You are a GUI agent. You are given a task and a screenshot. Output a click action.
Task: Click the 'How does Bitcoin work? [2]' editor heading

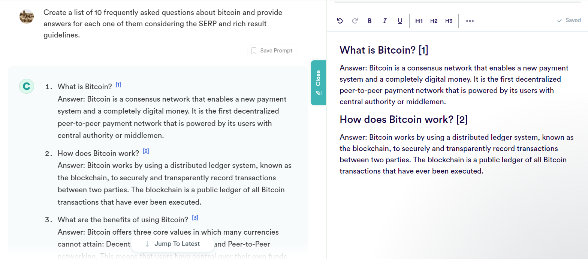coord(404,119)
